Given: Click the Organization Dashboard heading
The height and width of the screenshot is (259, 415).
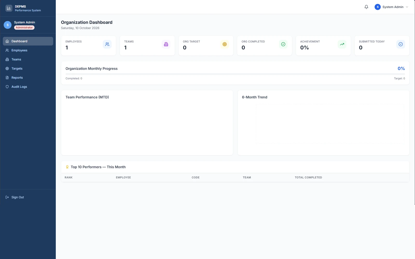Looking at the screenshot, I should pyautogui.click(x=87, y=22).
